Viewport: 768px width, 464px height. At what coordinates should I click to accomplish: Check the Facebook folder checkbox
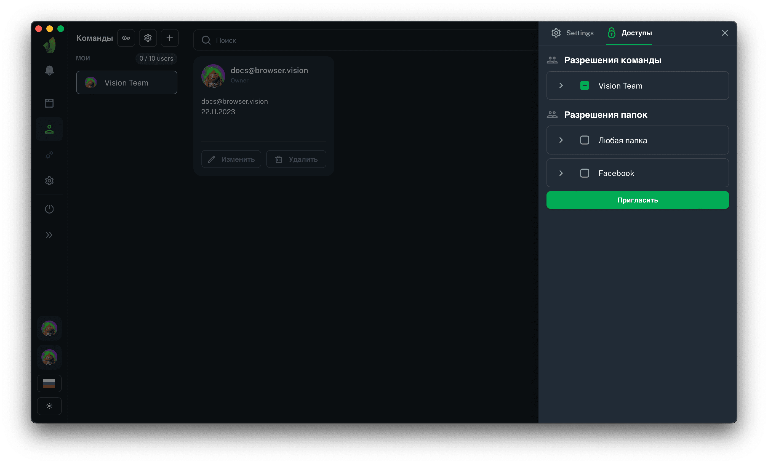coord(585,173)
